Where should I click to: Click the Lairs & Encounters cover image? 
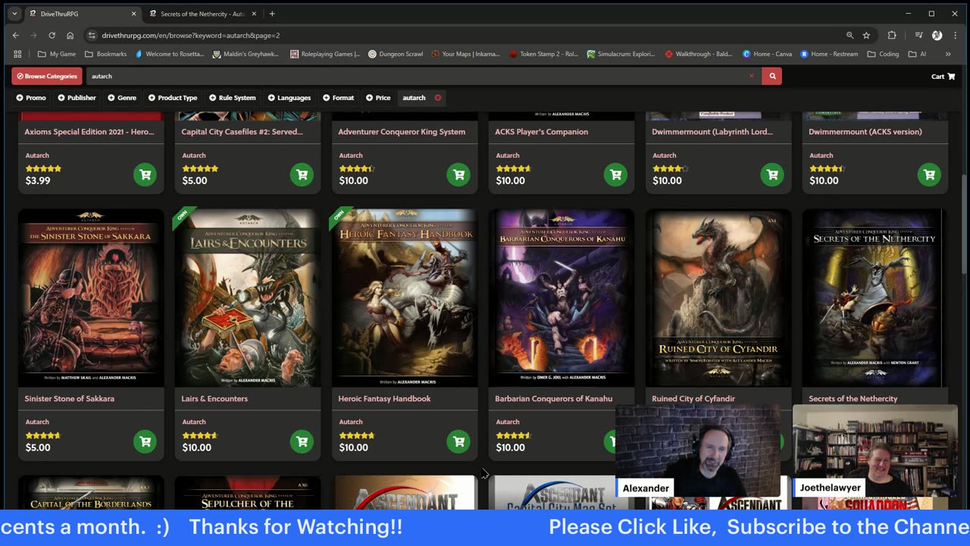point(248,297)
